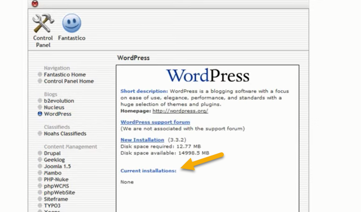Choose Drupal under Content Management
Viewport: 361px width, 212px height.
click(x=52, y=153)
